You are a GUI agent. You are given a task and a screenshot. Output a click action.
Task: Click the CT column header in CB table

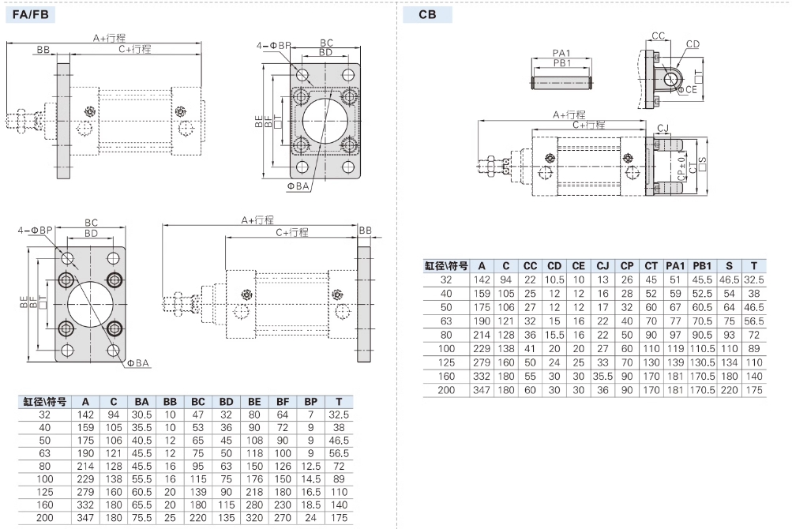tap(651, 266)
